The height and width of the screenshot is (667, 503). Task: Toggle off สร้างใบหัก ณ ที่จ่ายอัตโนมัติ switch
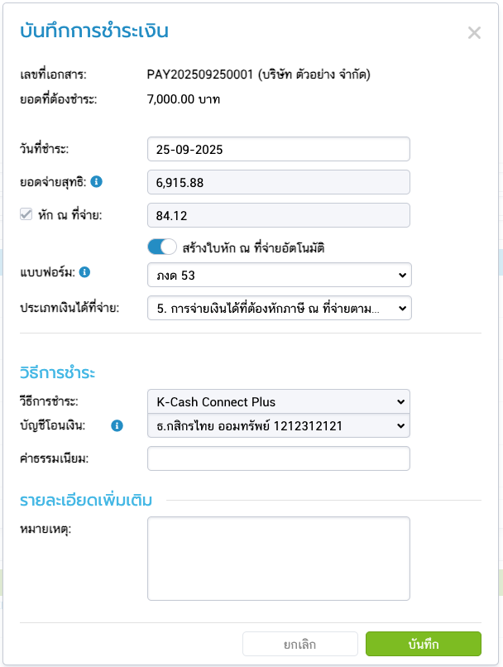162,247
